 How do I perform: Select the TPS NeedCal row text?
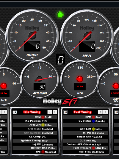tap(35, 152)
